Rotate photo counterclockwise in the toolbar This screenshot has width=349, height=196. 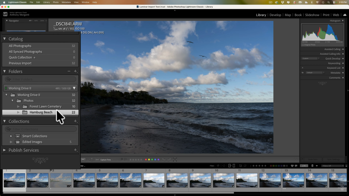[164, 160]
